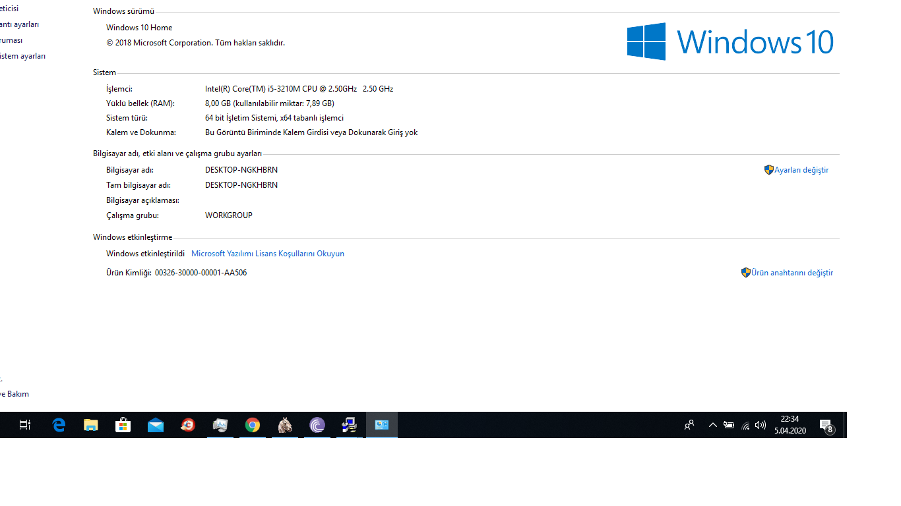Viewport: 901px width, 506px height.
Task: Open the Microsoft Store shopping bag icon
Action: point(123,425)
